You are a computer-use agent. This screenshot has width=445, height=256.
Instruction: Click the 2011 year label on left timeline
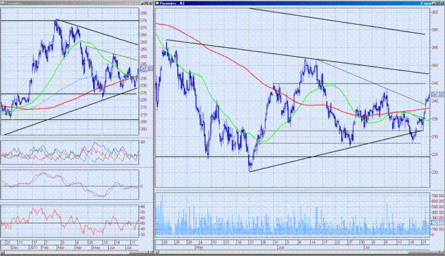click(34, 248)
